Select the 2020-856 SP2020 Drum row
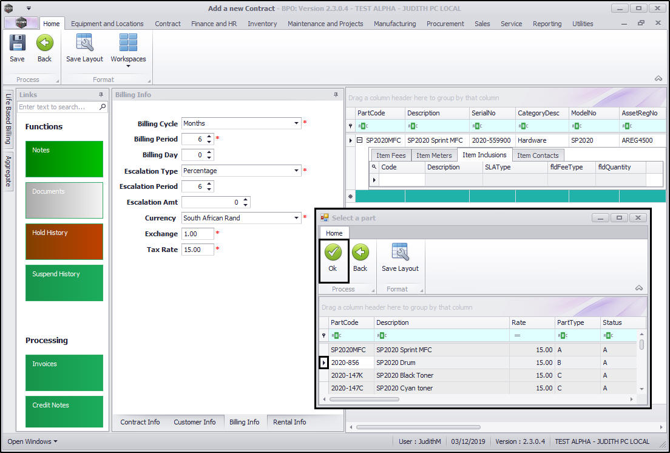Viewport: 670px width, 453px height. pyautogui.click(x=395, y=363)
